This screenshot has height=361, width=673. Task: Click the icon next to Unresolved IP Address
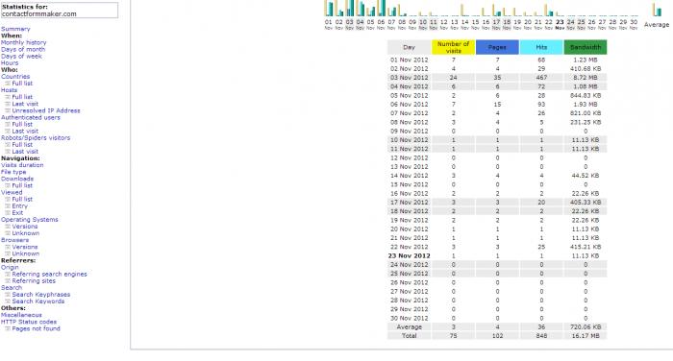pos(8,110)
